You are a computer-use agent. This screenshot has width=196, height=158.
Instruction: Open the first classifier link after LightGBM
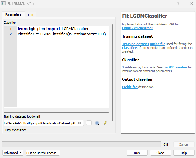[146, 28]
